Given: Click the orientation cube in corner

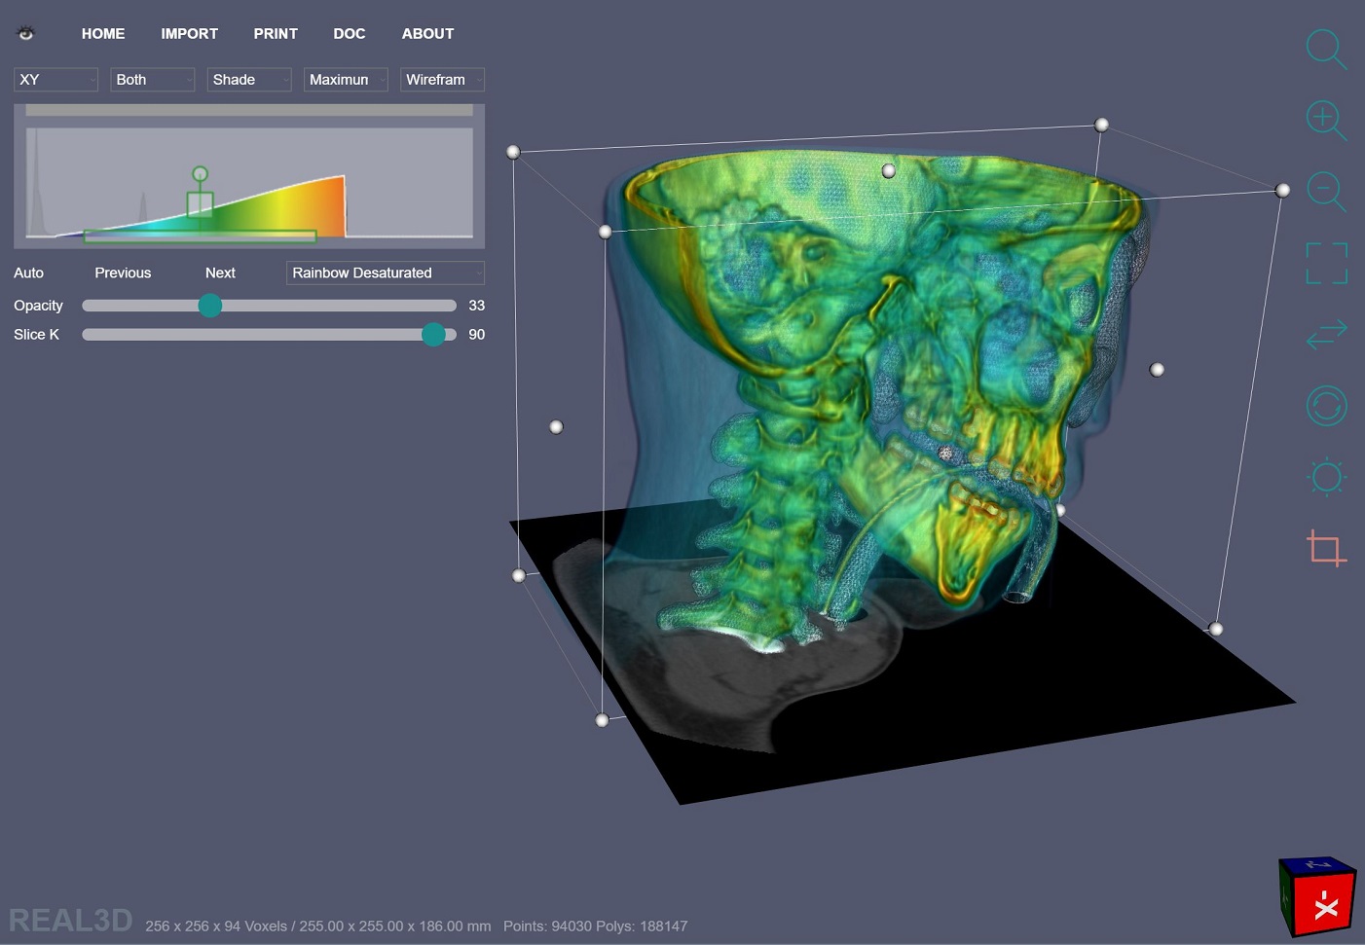Looking at the screenshot, I should [x=1316, y=896].
